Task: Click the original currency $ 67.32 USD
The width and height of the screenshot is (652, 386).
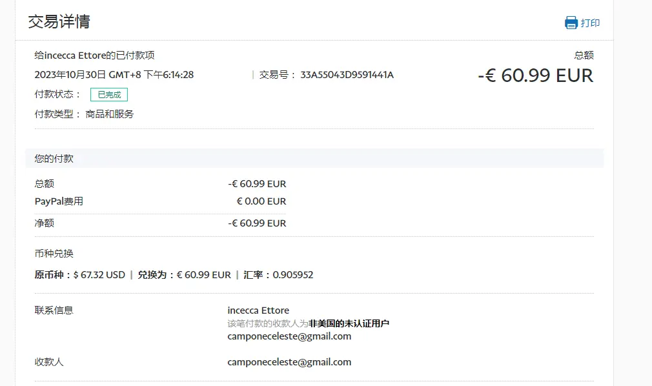Action: pyautogui.click(x=99, y=275)
